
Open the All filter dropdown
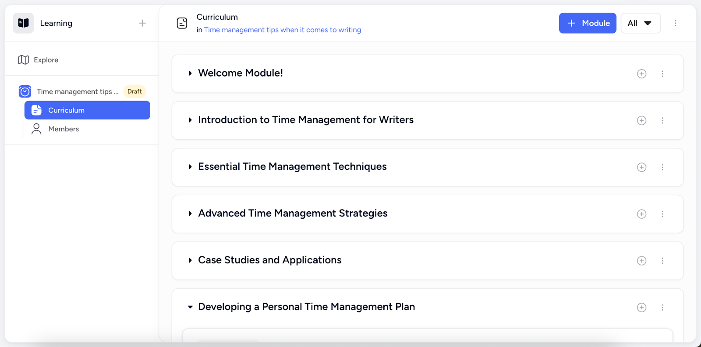(x=640, y=23)
